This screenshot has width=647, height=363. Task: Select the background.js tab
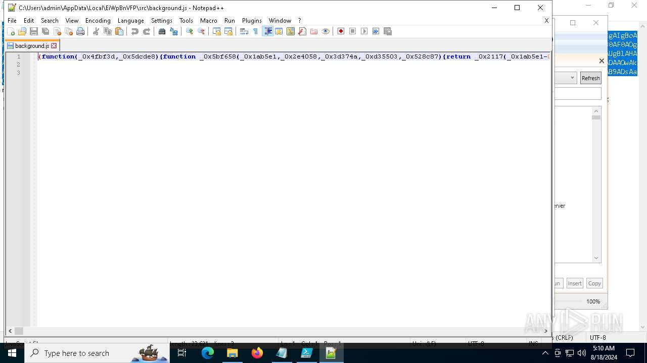click(32, 45)
